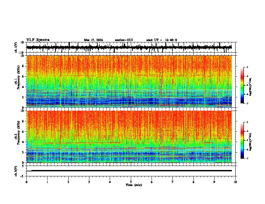Click the ch.1 log(PSD) color scale bar
Viewport: 265px width, 204px height.
pos(242,85)
